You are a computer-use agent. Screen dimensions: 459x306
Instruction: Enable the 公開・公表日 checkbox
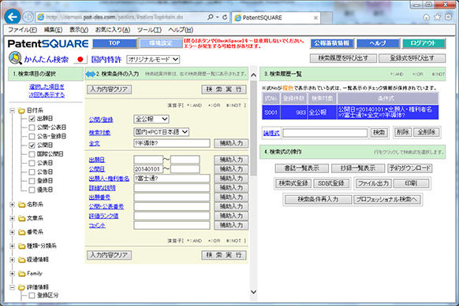click(x=32, y=127)
